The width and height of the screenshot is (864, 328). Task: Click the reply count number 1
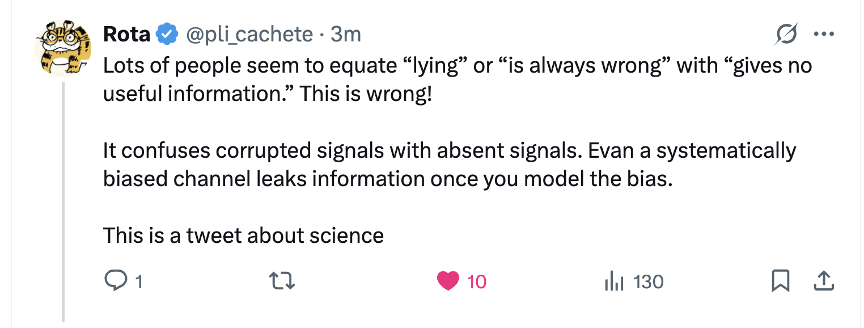pyautogui.click(x=139, y=281)
